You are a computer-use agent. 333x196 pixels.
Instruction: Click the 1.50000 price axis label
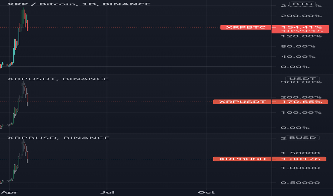coord(300,153)
